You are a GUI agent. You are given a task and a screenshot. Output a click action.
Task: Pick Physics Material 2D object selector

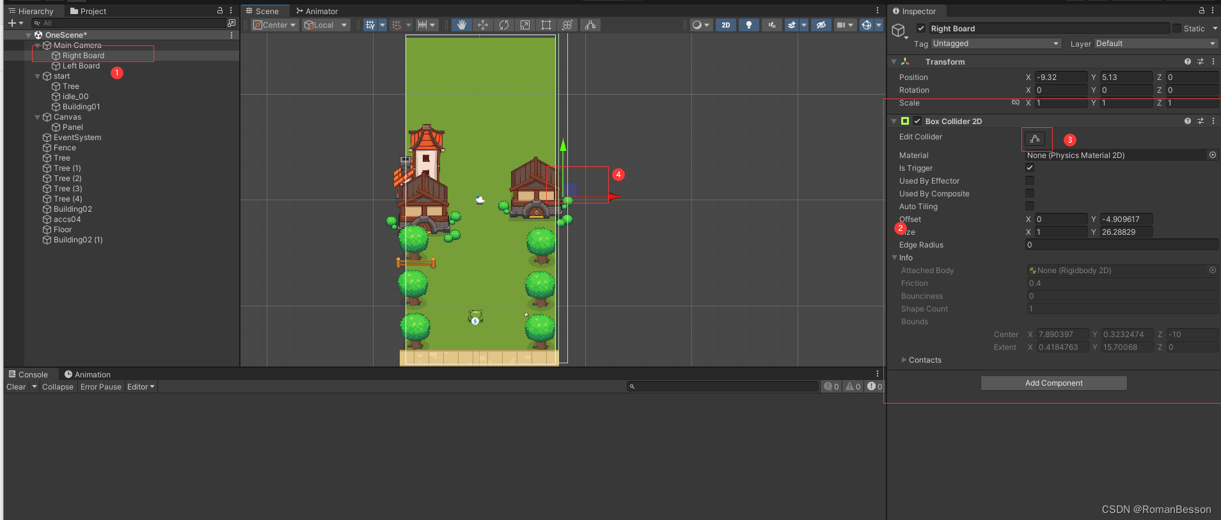tap(1212, 155)
